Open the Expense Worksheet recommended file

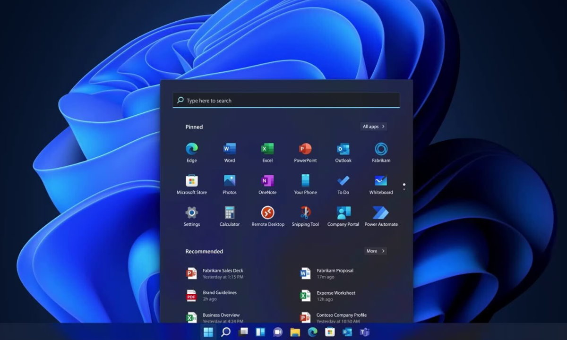(335, 296)
